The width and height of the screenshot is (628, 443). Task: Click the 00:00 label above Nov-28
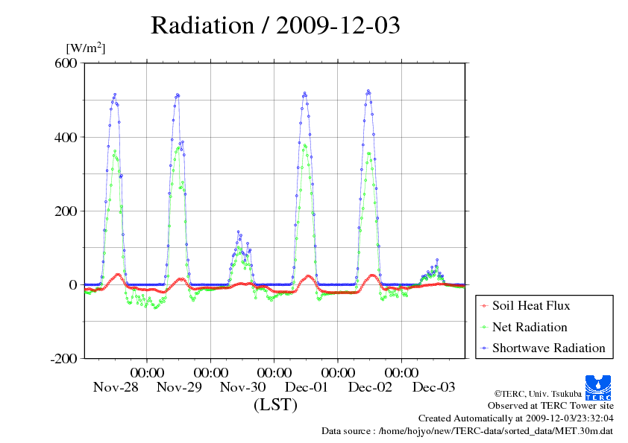tap(147, 373)
